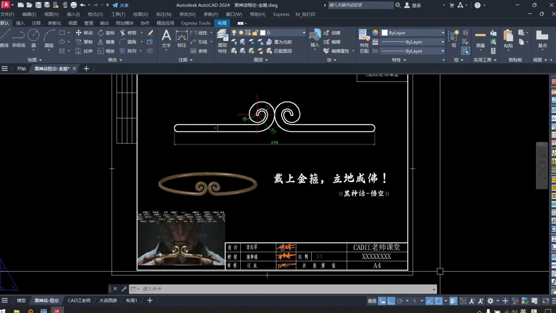
Task: Expand the 绘图 (Draw) panel
Action: 35,60
